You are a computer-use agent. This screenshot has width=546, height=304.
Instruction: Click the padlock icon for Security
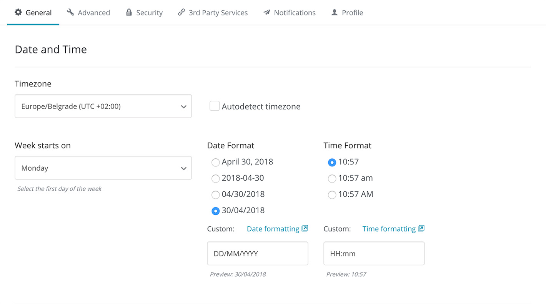point(129,12)
